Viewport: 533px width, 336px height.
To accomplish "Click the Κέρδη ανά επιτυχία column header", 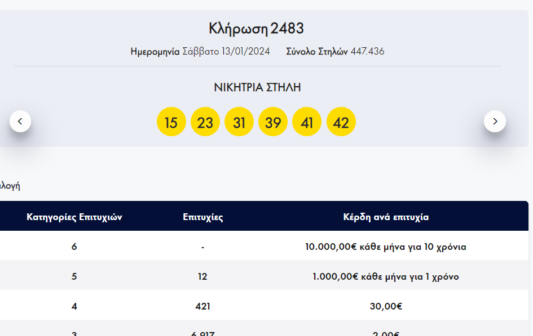I will [x=386, y=217].
